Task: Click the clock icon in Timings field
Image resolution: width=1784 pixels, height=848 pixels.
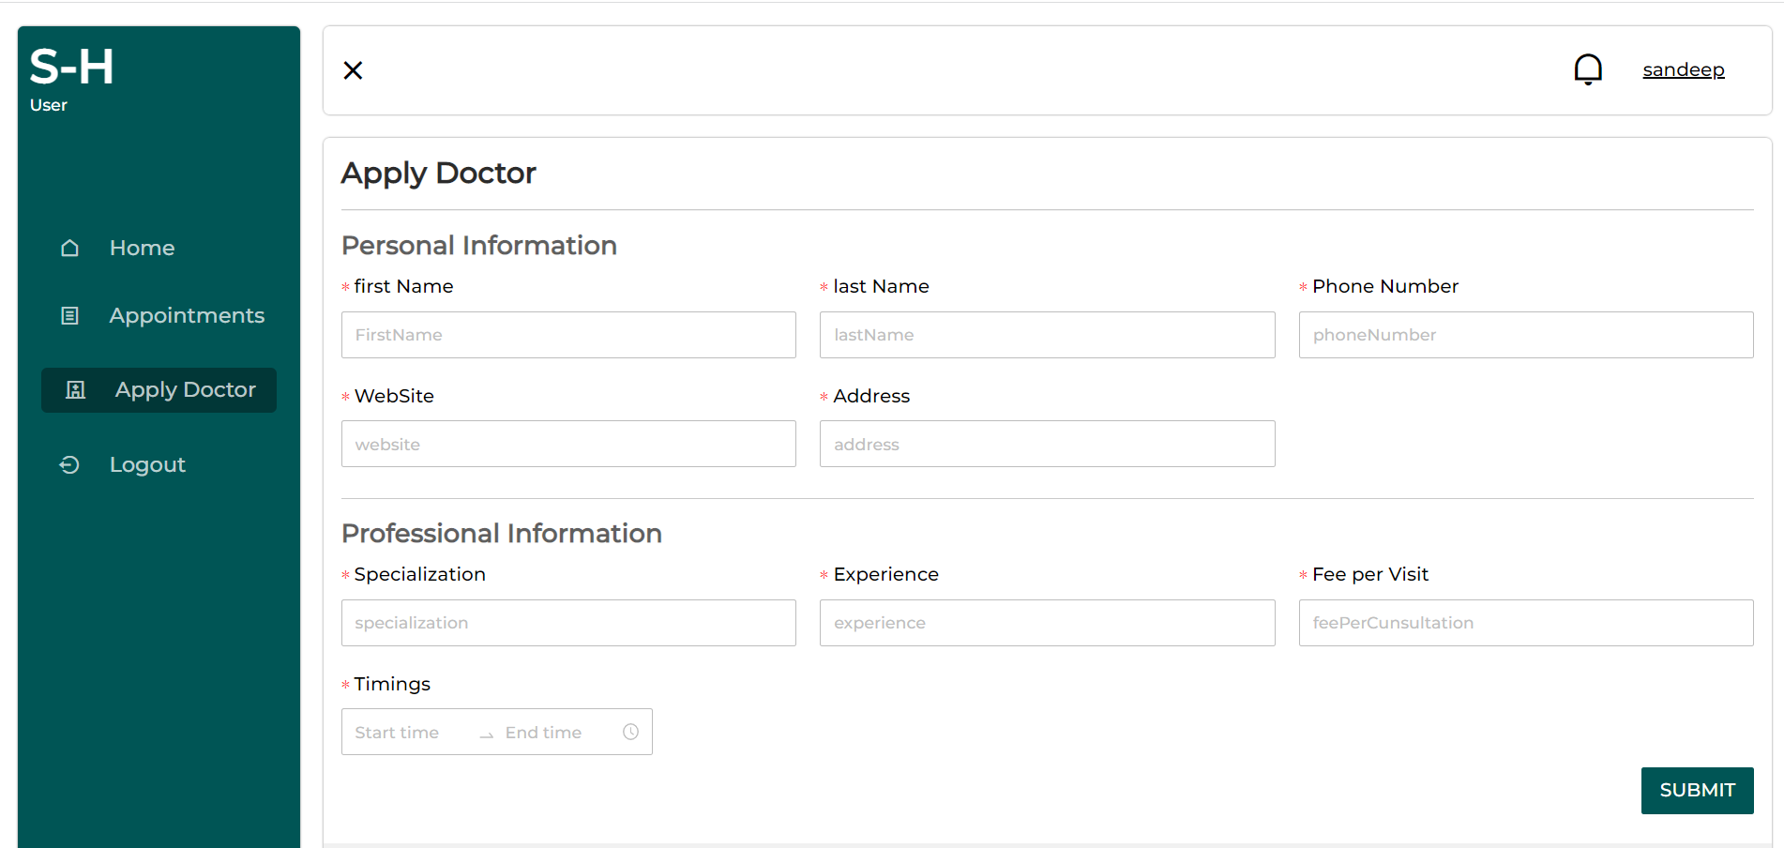Action: [630, 732]
